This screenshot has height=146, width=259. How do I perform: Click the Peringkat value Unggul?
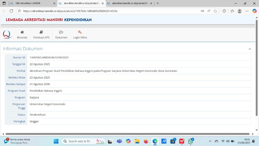tap(34, 121)
